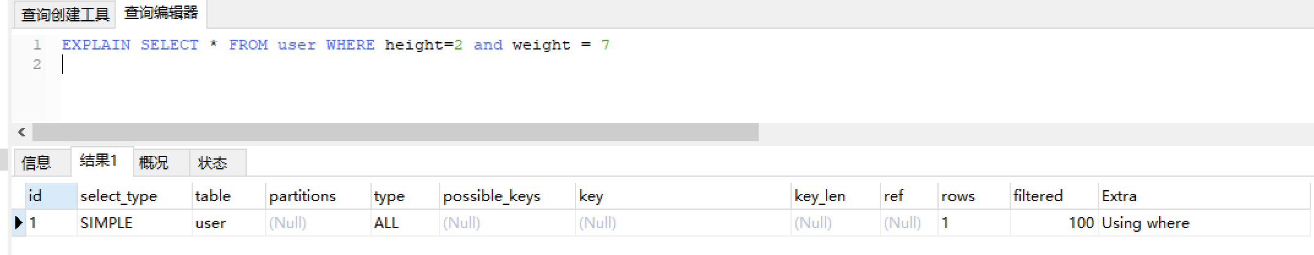Click the row indicator arrow in grid
This screenshot has height=255, width=1314.
tap(19, 223)
